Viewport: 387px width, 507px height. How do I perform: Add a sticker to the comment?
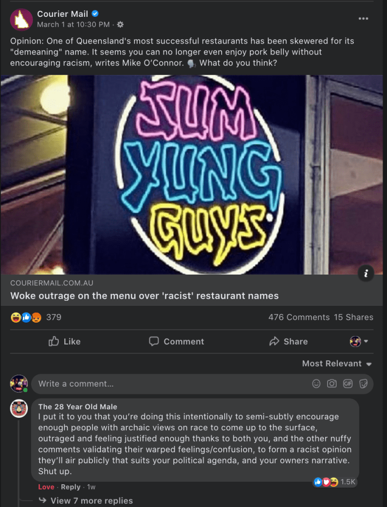click(363, 384)
